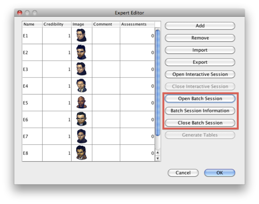The height and width of the screenshot is (204, 259).
Task: Sort by the Assessments column header
Action: (138, 24)
